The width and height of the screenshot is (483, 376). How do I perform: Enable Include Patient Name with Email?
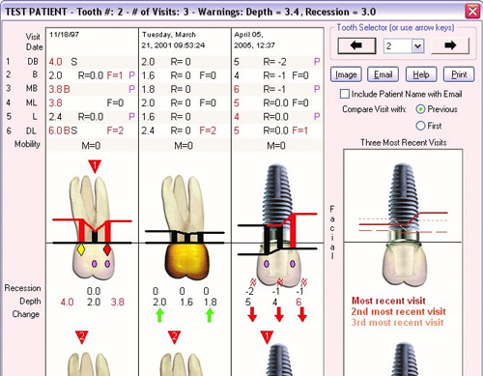(345, 94)
